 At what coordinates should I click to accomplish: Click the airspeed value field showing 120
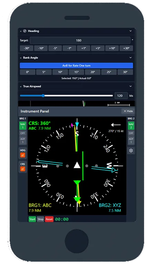[121, 96]
